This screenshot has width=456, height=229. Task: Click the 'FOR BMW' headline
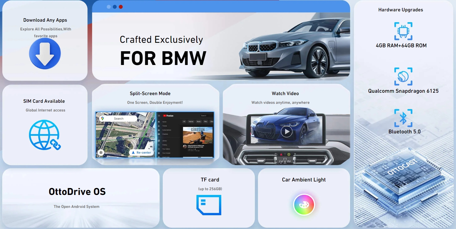(163, 58)
